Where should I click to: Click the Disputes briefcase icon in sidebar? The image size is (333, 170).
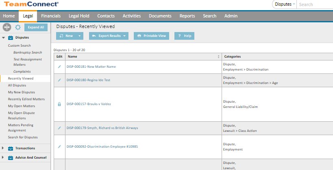(x=11, y=38)
